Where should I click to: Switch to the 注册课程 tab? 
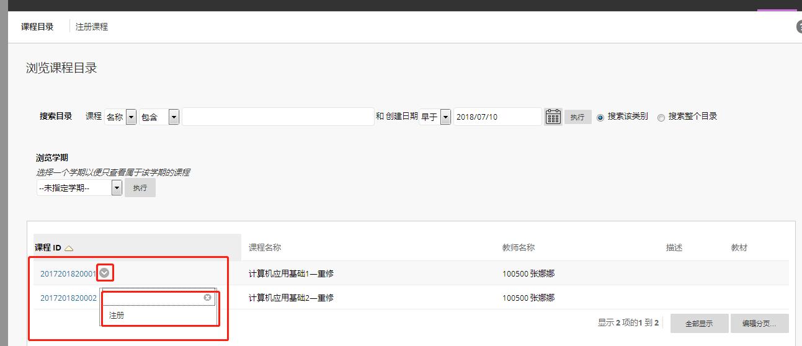(92, 27)
